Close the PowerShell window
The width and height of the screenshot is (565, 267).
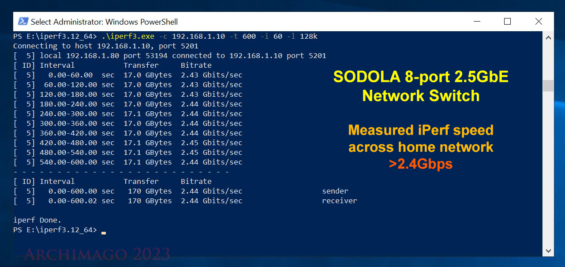click(539, 21)
